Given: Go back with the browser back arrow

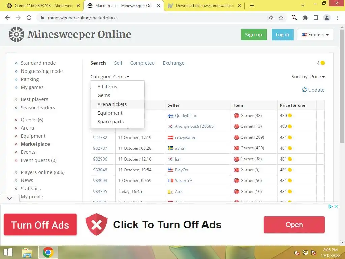Looking at the screenshot, I should click(7, 18).
